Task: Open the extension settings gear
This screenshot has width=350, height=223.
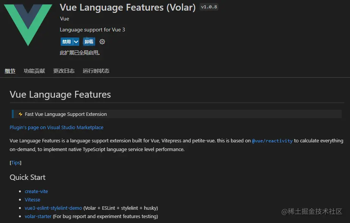Action: (102, 42)
